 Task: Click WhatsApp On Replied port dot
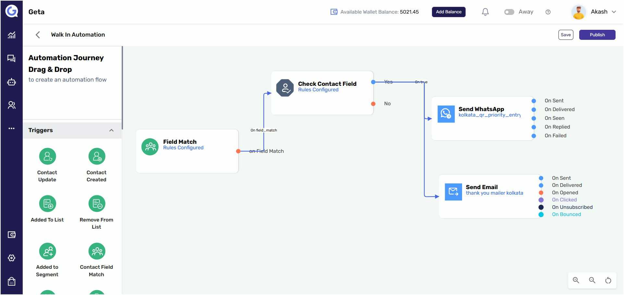(x=534, y=127)
